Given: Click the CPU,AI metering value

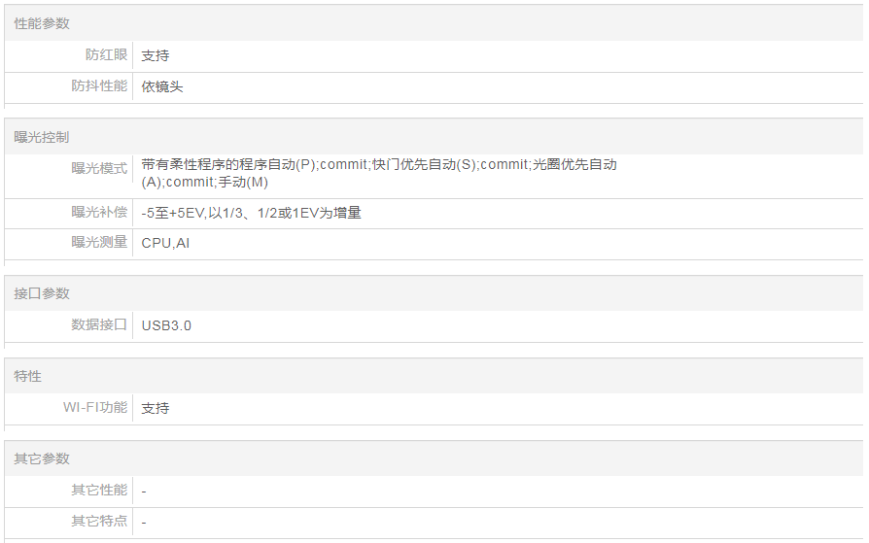Looking at the screenshot, I should [165, 243].
